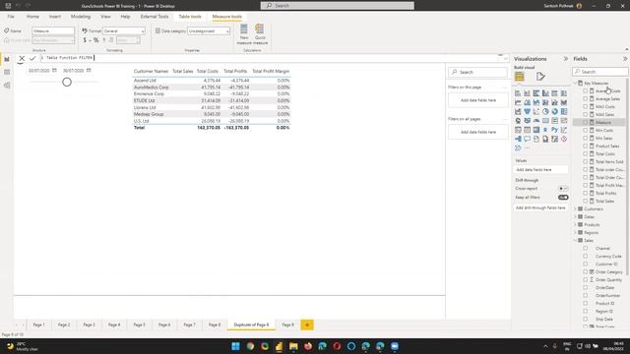Check the Order Quantity field checkbox
The image size is (630, 354).
[x=586, y=279]
